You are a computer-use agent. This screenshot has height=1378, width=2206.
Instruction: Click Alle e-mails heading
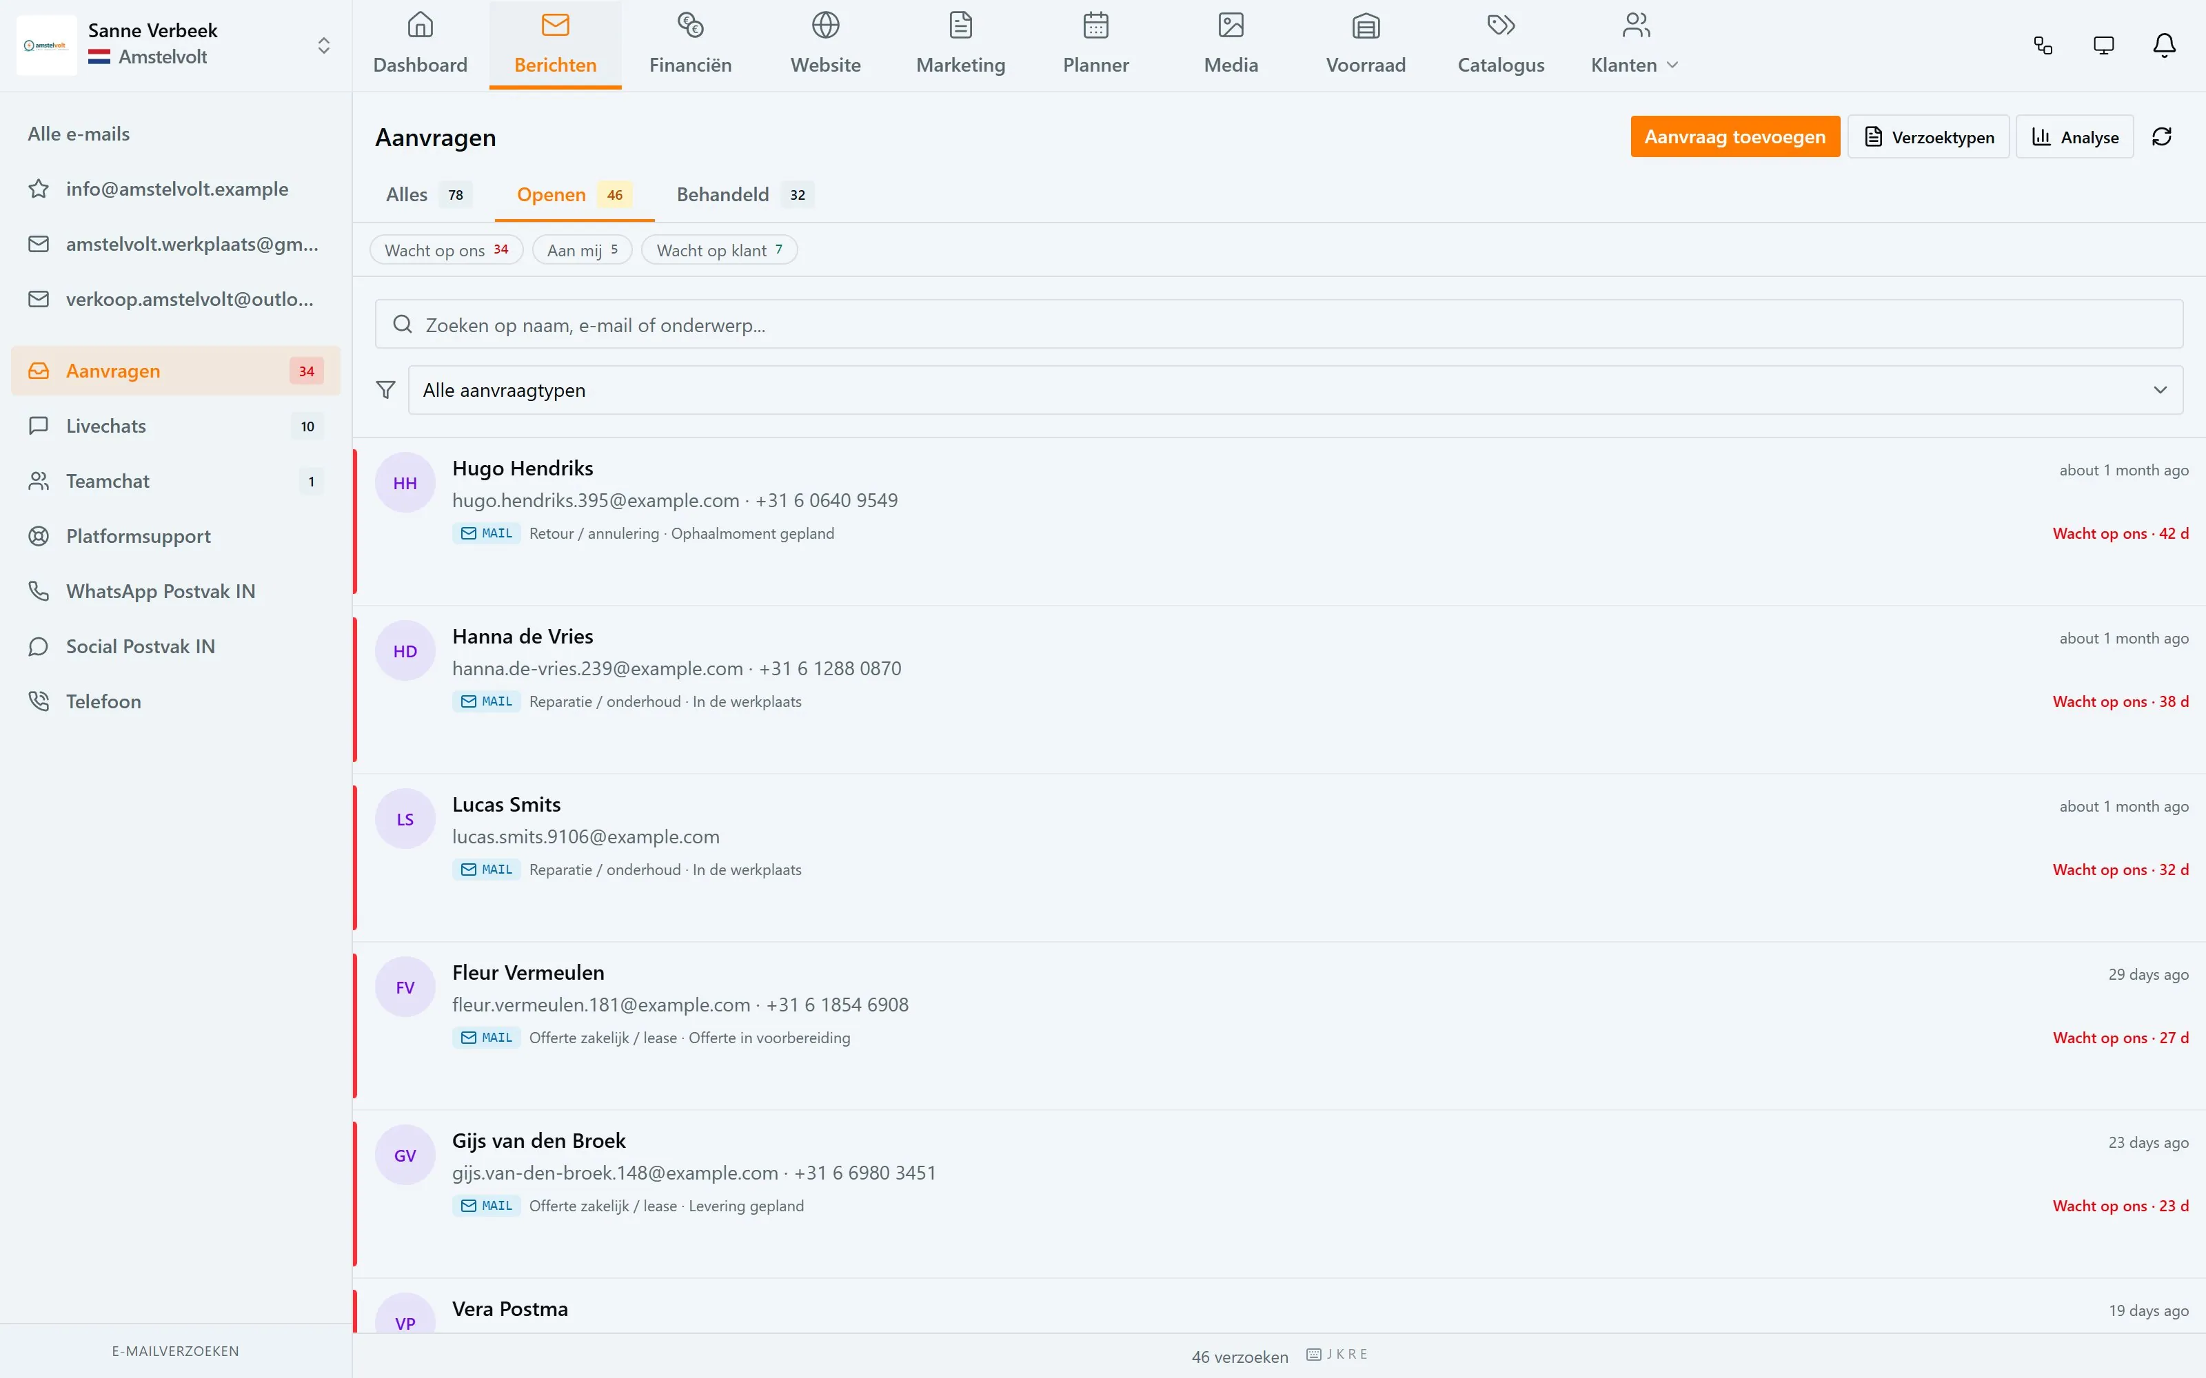[x=79, y=134]
